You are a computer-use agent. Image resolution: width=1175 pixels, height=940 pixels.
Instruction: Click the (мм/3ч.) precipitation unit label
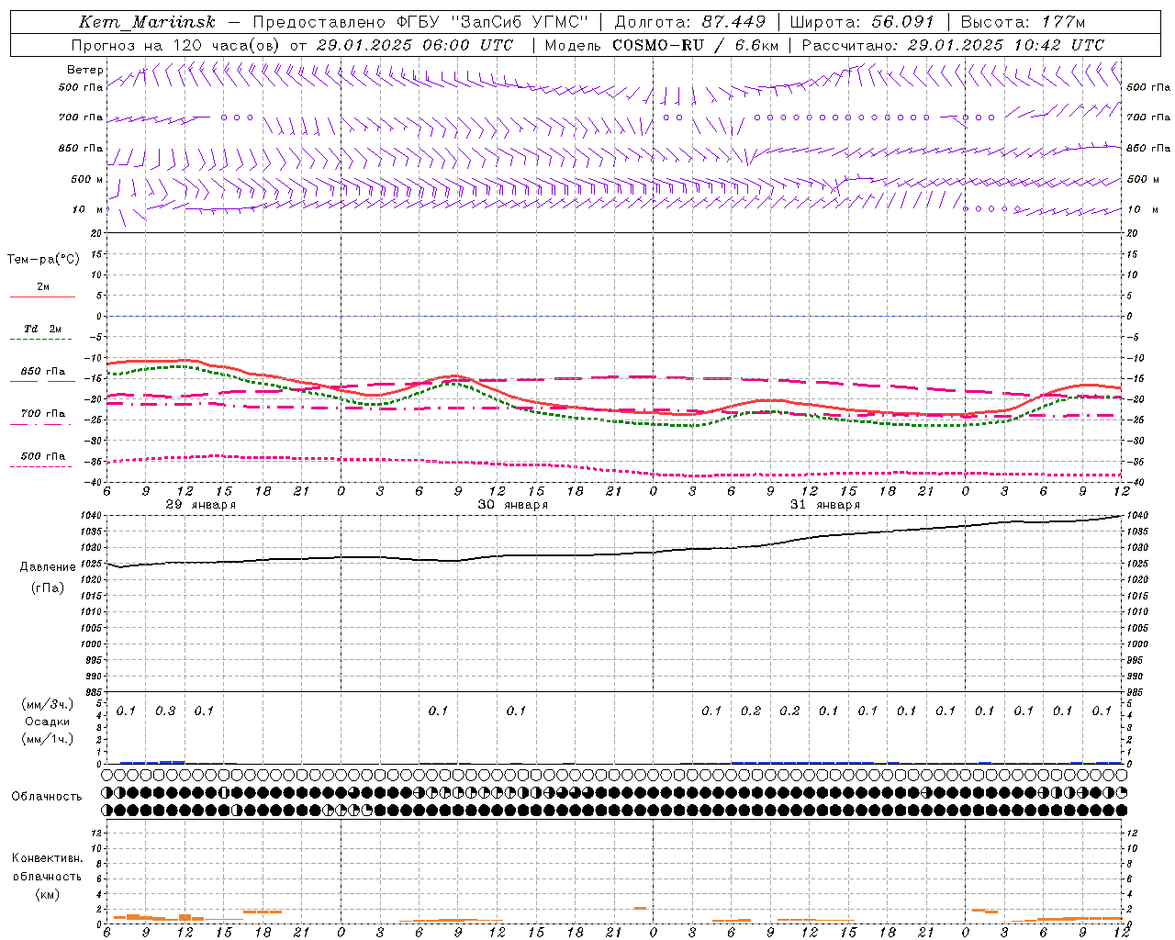click(47, 704)
